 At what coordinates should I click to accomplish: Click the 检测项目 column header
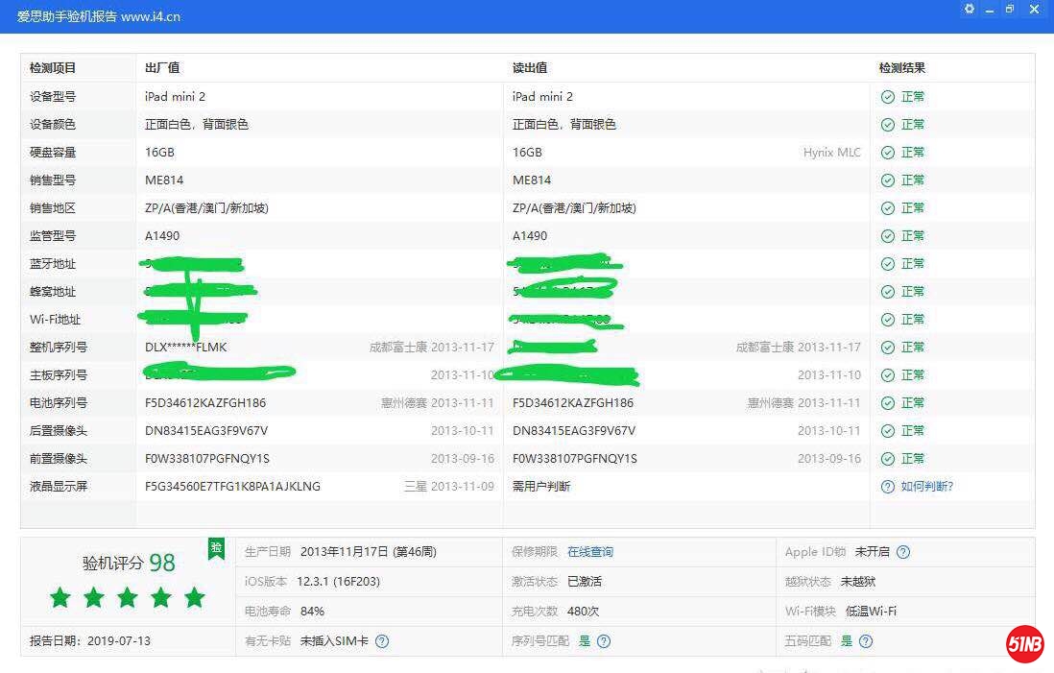[x=53, y=68]
